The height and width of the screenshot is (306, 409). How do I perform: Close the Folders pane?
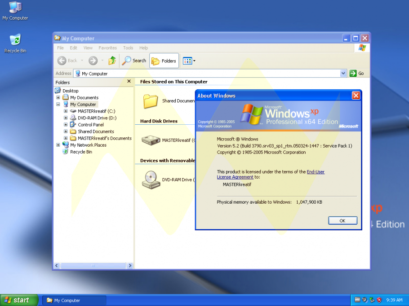pos(129,81)
